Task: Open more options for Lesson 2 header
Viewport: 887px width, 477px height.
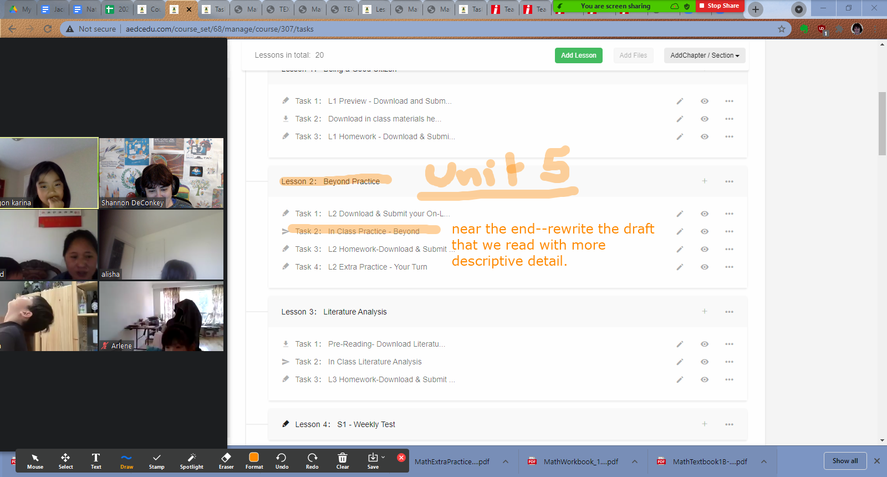Action: point(729,181)
